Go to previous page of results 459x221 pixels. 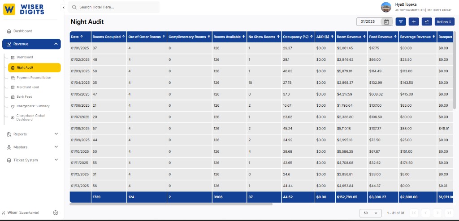coord(425,213)
